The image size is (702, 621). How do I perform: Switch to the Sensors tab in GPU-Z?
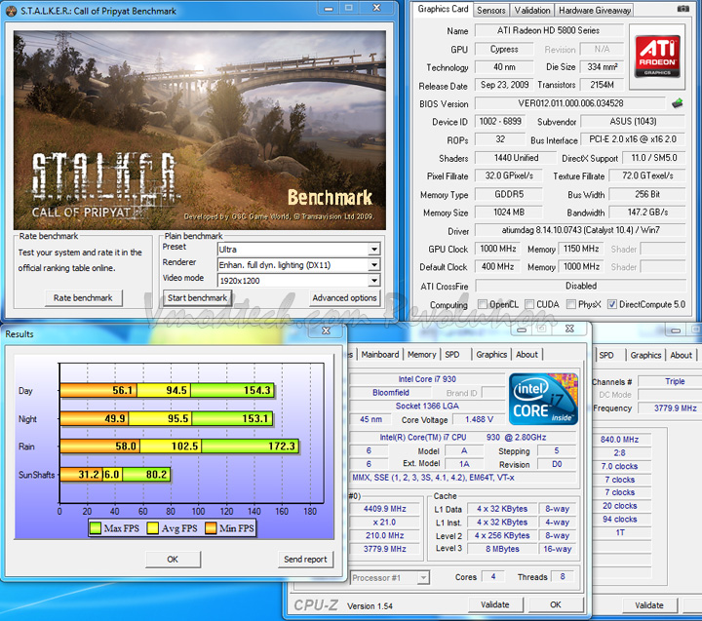pos(490,10)
